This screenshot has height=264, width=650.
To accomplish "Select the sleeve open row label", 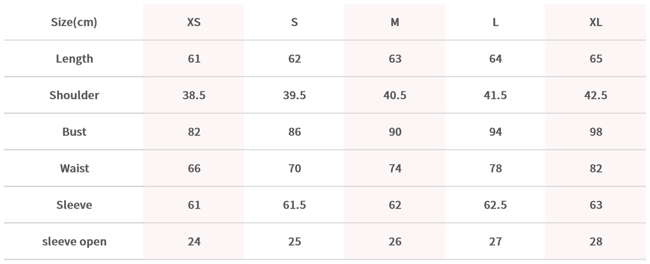I will (x=74, y=242).
